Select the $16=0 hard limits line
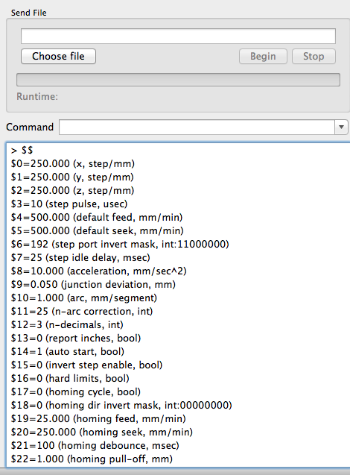 tap(70, 378)
